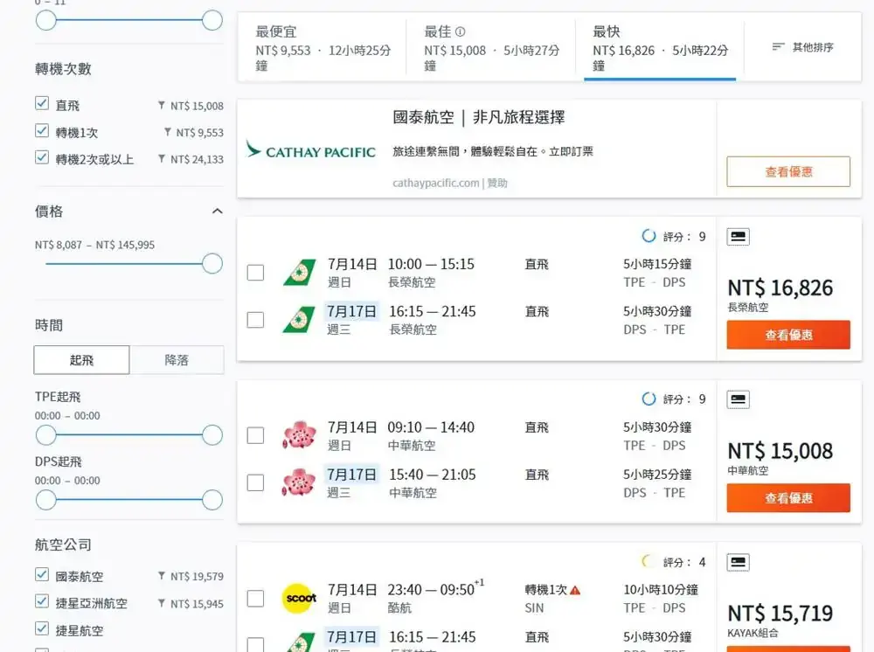Click the 國泰航空｜非凡旅程選擇 ad headline
Screen dimensions: 874x652
coord(479,117)
